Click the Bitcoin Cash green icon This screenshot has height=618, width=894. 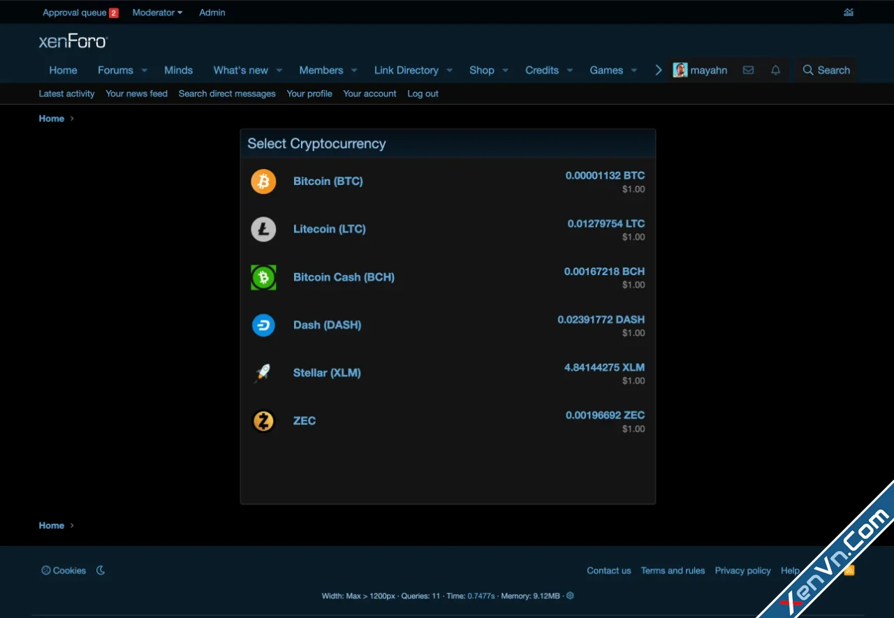263,277
